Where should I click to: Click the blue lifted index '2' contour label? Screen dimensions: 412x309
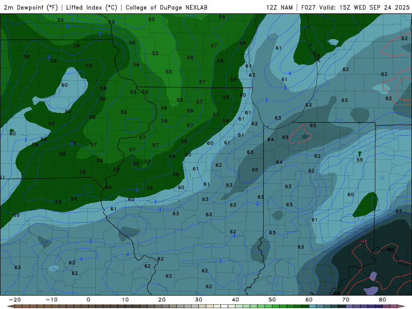point(266,100)
